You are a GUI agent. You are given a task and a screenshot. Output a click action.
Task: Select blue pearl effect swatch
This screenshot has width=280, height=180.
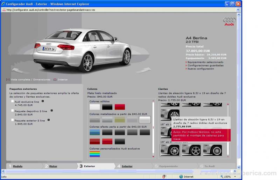click(95, 132)
